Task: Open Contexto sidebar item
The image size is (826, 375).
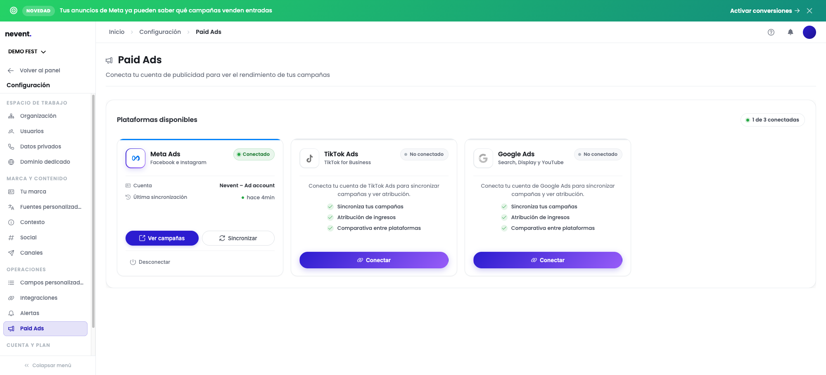Action: 45,222
